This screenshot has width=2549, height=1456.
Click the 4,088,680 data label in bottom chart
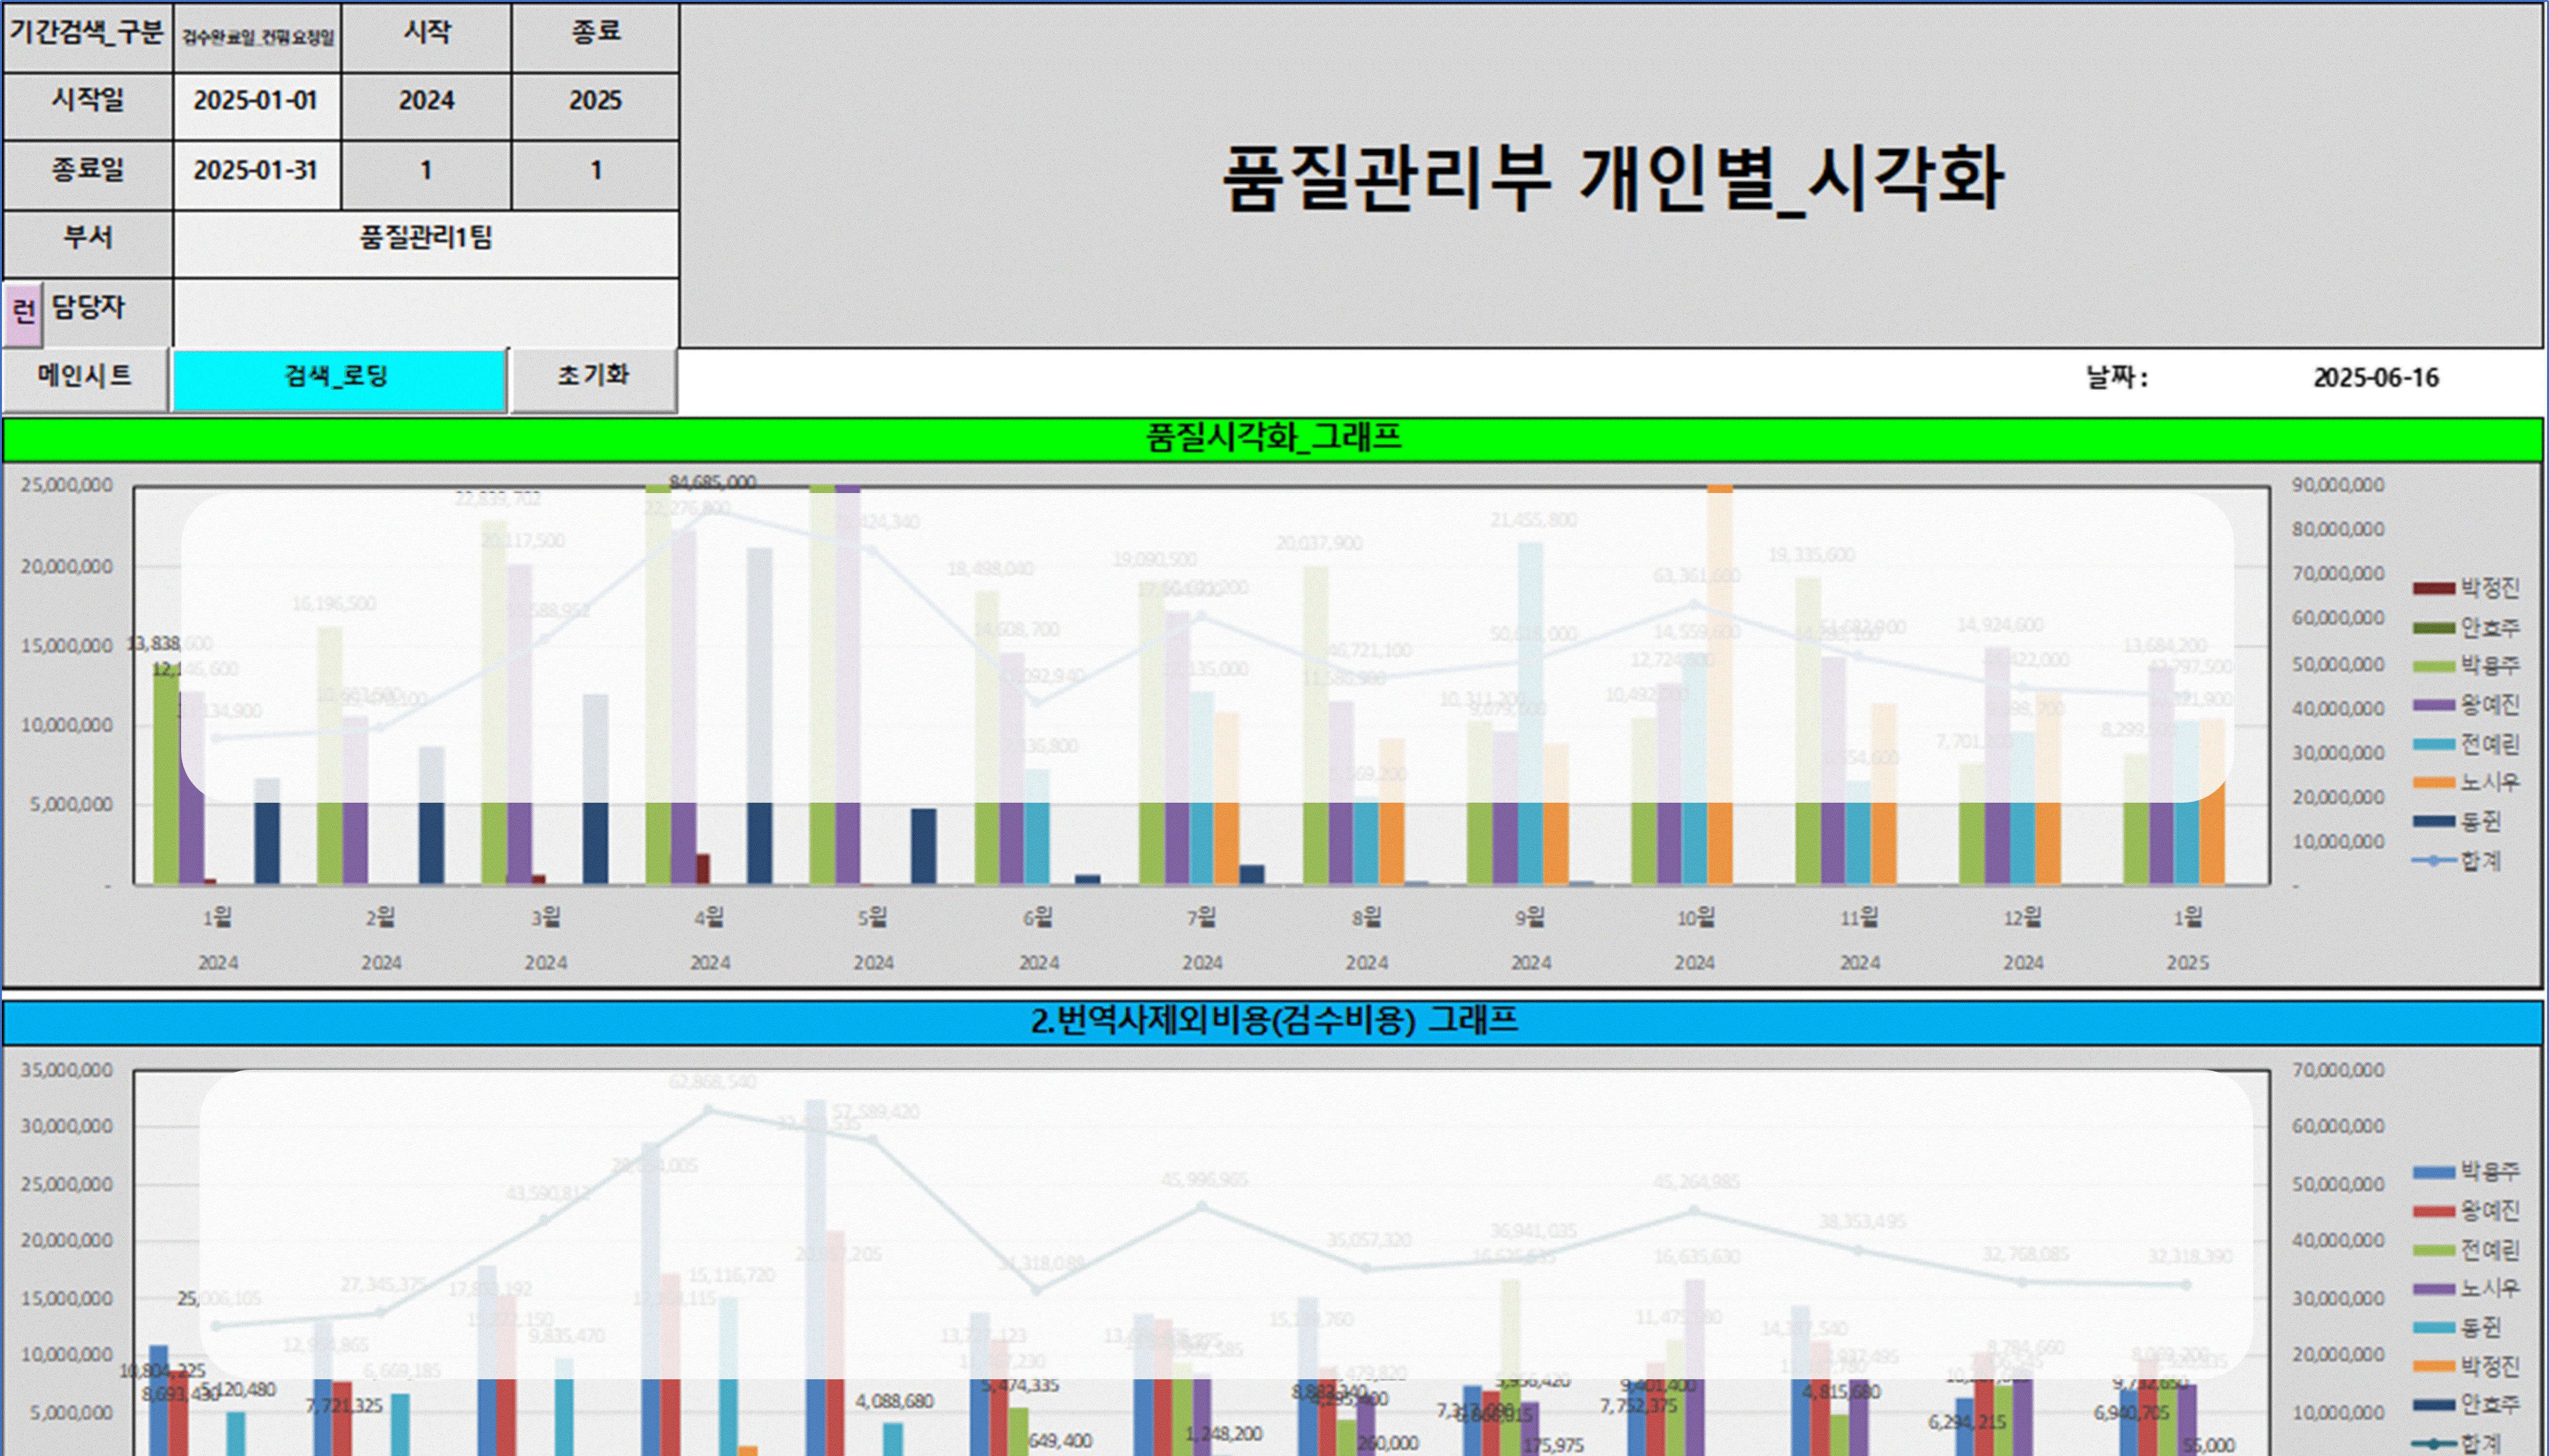894,1402
